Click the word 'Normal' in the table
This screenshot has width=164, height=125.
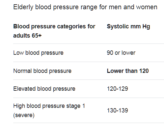point(22,71)
